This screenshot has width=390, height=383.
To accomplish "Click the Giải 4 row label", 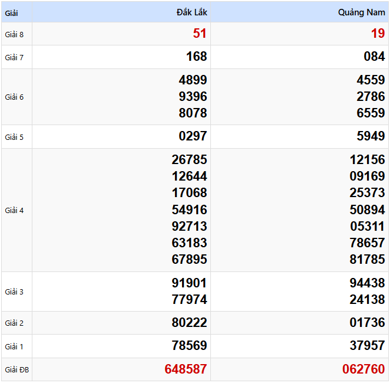I will coord(14,210).
